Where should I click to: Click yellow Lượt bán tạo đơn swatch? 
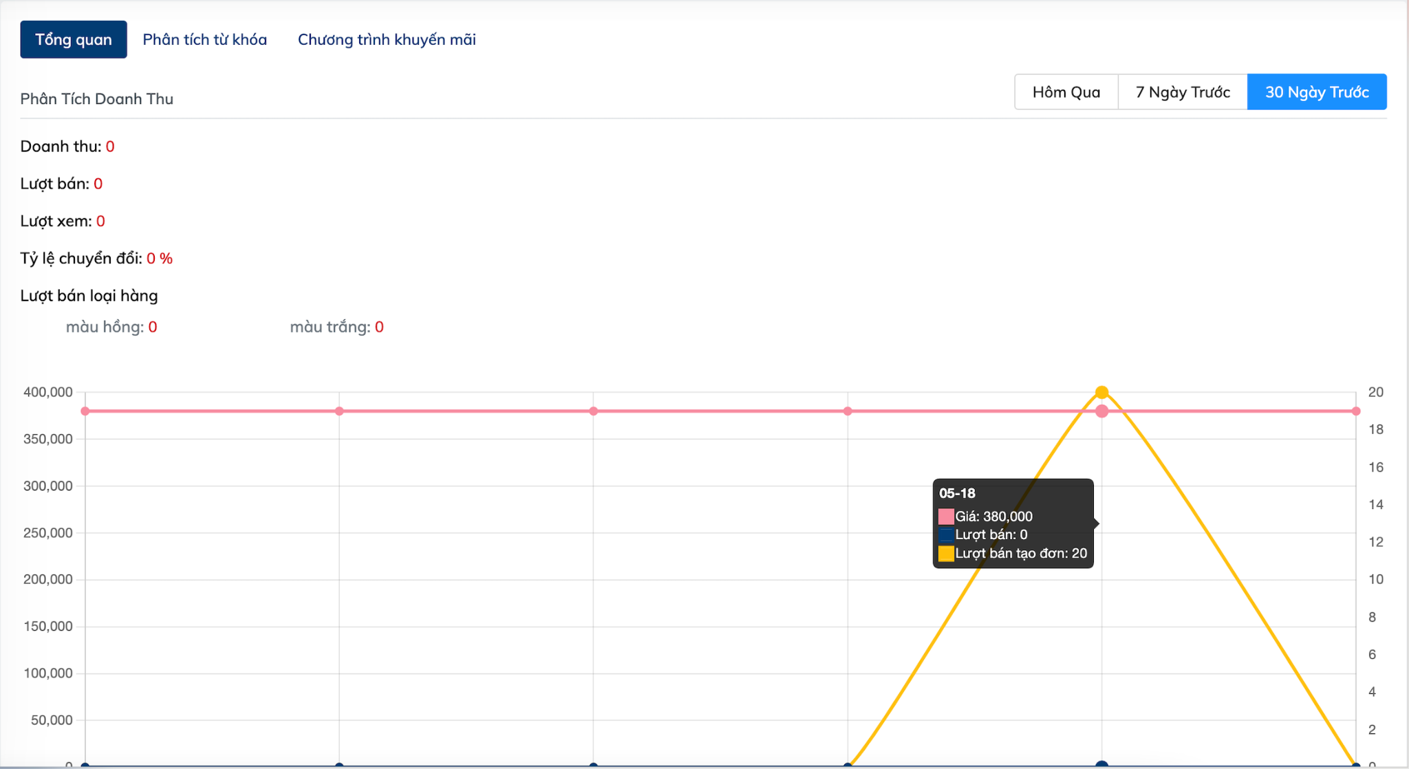click(946, 553)
